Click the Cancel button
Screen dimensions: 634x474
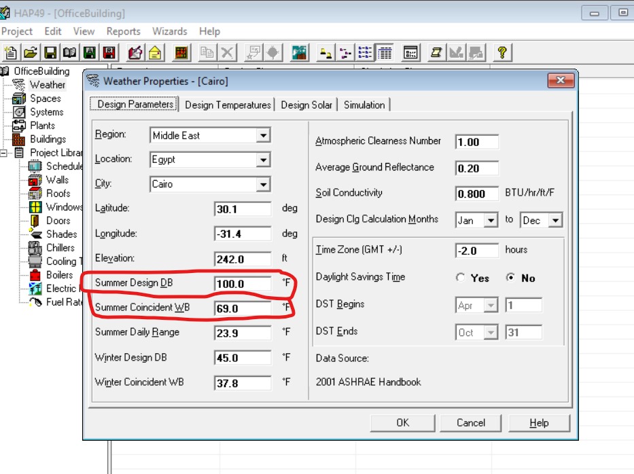pos(471,423)
